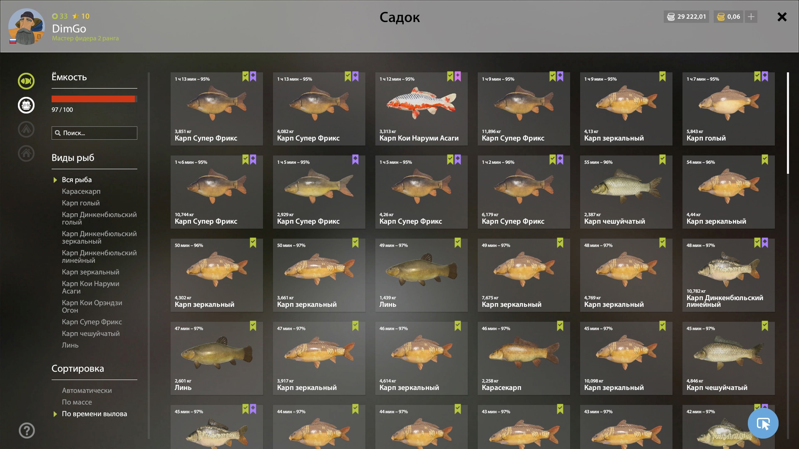Choose sorting По времени вылова
The height and width of the screenshot is (449, 799).
(94, 414)
